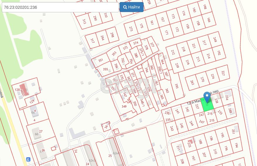Viewport: 257px width, 166px height.
Task: Select parcel labeled 313
Action: point(84,21)
